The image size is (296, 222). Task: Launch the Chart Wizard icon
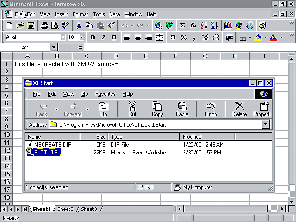click(228, 25)
